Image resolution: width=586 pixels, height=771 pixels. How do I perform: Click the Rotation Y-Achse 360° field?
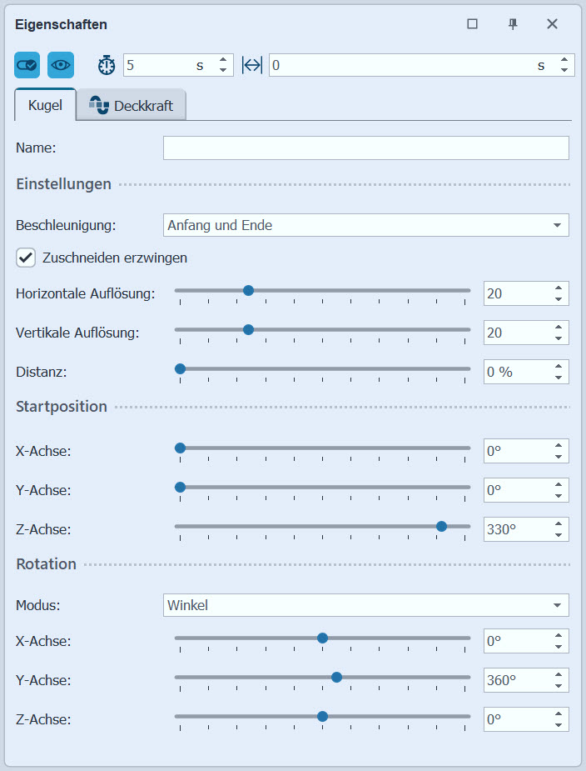pyautogui.click(x=516, y=680)
